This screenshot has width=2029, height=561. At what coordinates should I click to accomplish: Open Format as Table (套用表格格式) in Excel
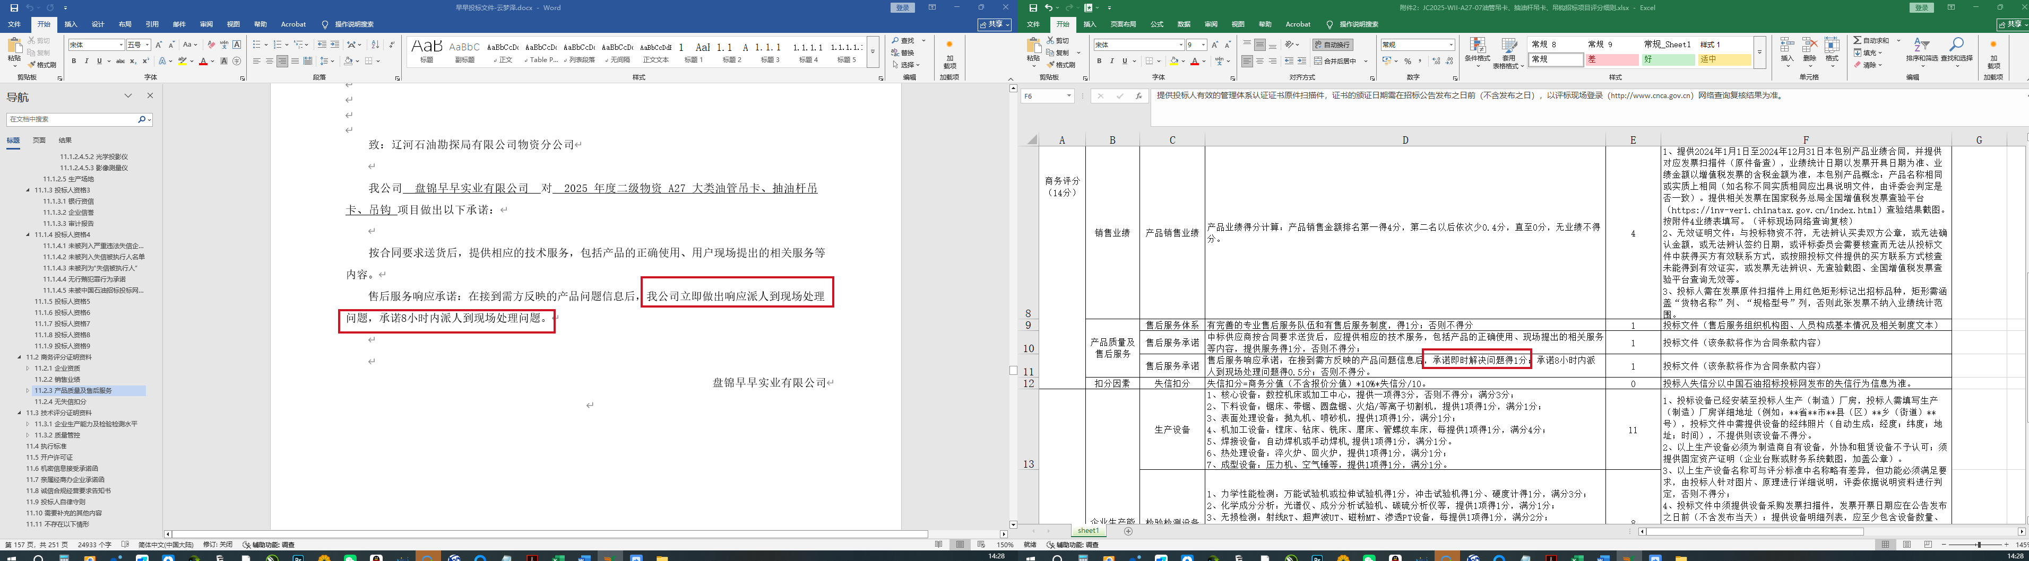[1509, 52]
